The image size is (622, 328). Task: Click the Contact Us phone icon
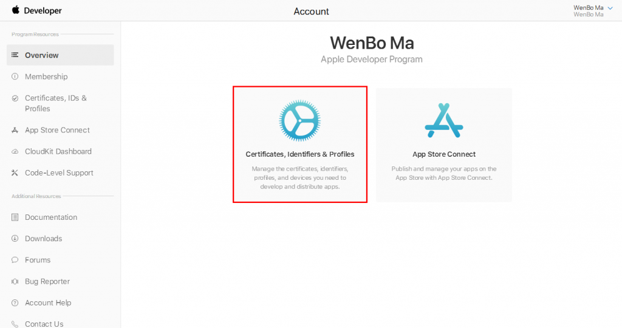[x=15, y=324]
